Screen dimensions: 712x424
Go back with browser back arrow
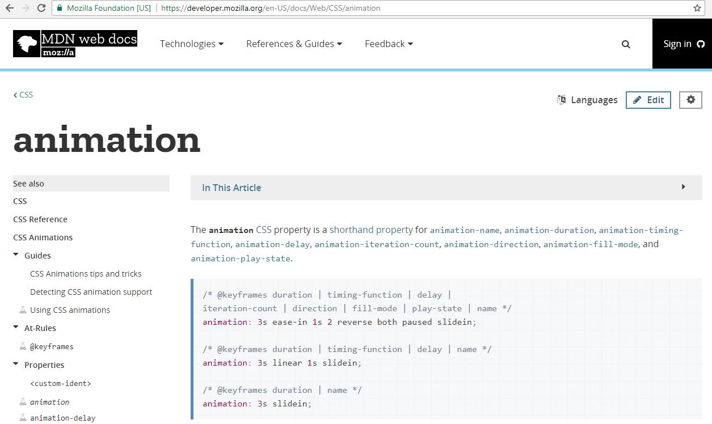[x=10, y=8]
